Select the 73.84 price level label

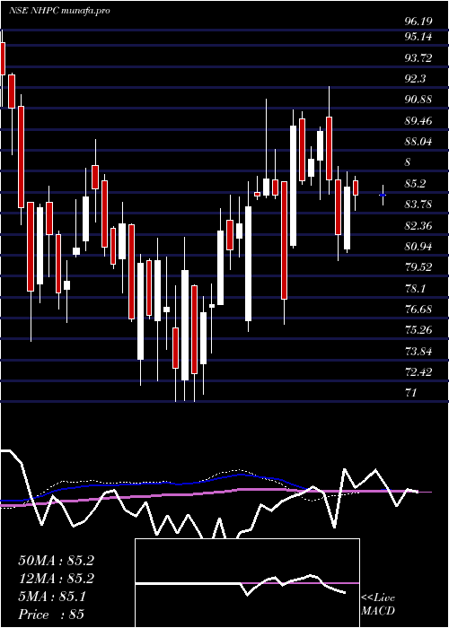[x=418, y=352]
